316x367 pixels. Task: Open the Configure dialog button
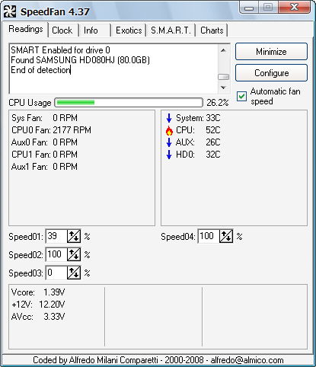click(271, 73)
